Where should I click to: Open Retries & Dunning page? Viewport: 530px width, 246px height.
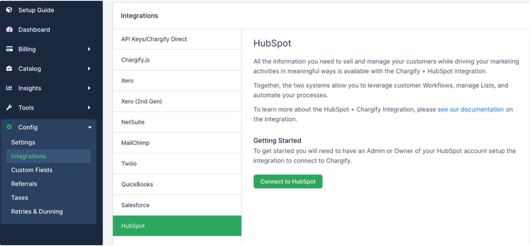(x=37, y=212)
